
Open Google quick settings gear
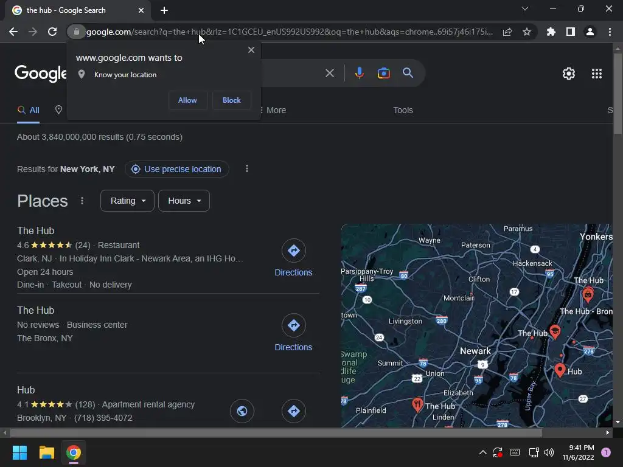pyautogui.click(x=569, y=74)
